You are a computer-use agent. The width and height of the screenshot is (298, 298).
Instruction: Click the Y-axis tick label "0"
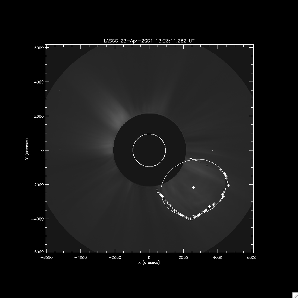(x=42, y=150)
